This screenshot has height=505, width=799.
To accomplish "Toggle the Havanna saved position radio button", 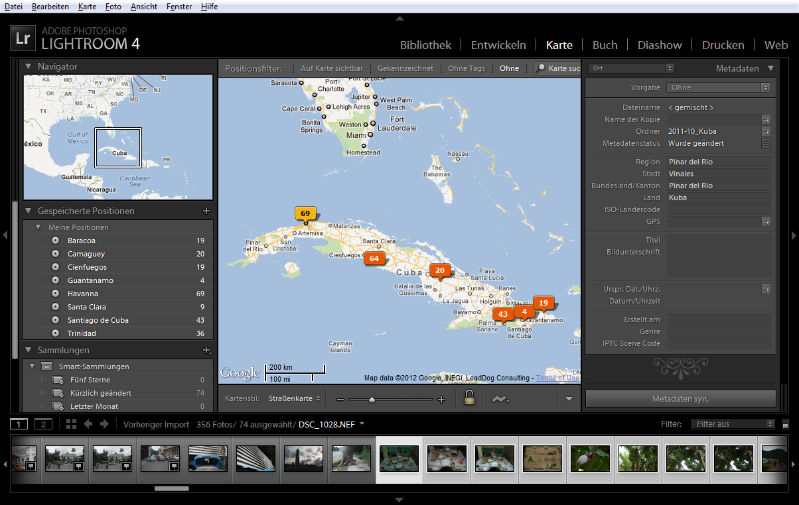I will [x=56, y=294].
